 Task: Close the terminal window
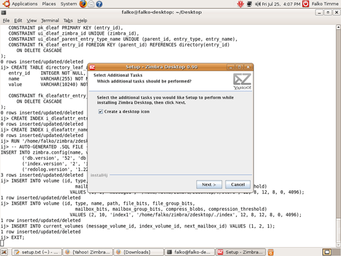click(x=337, y=12)
